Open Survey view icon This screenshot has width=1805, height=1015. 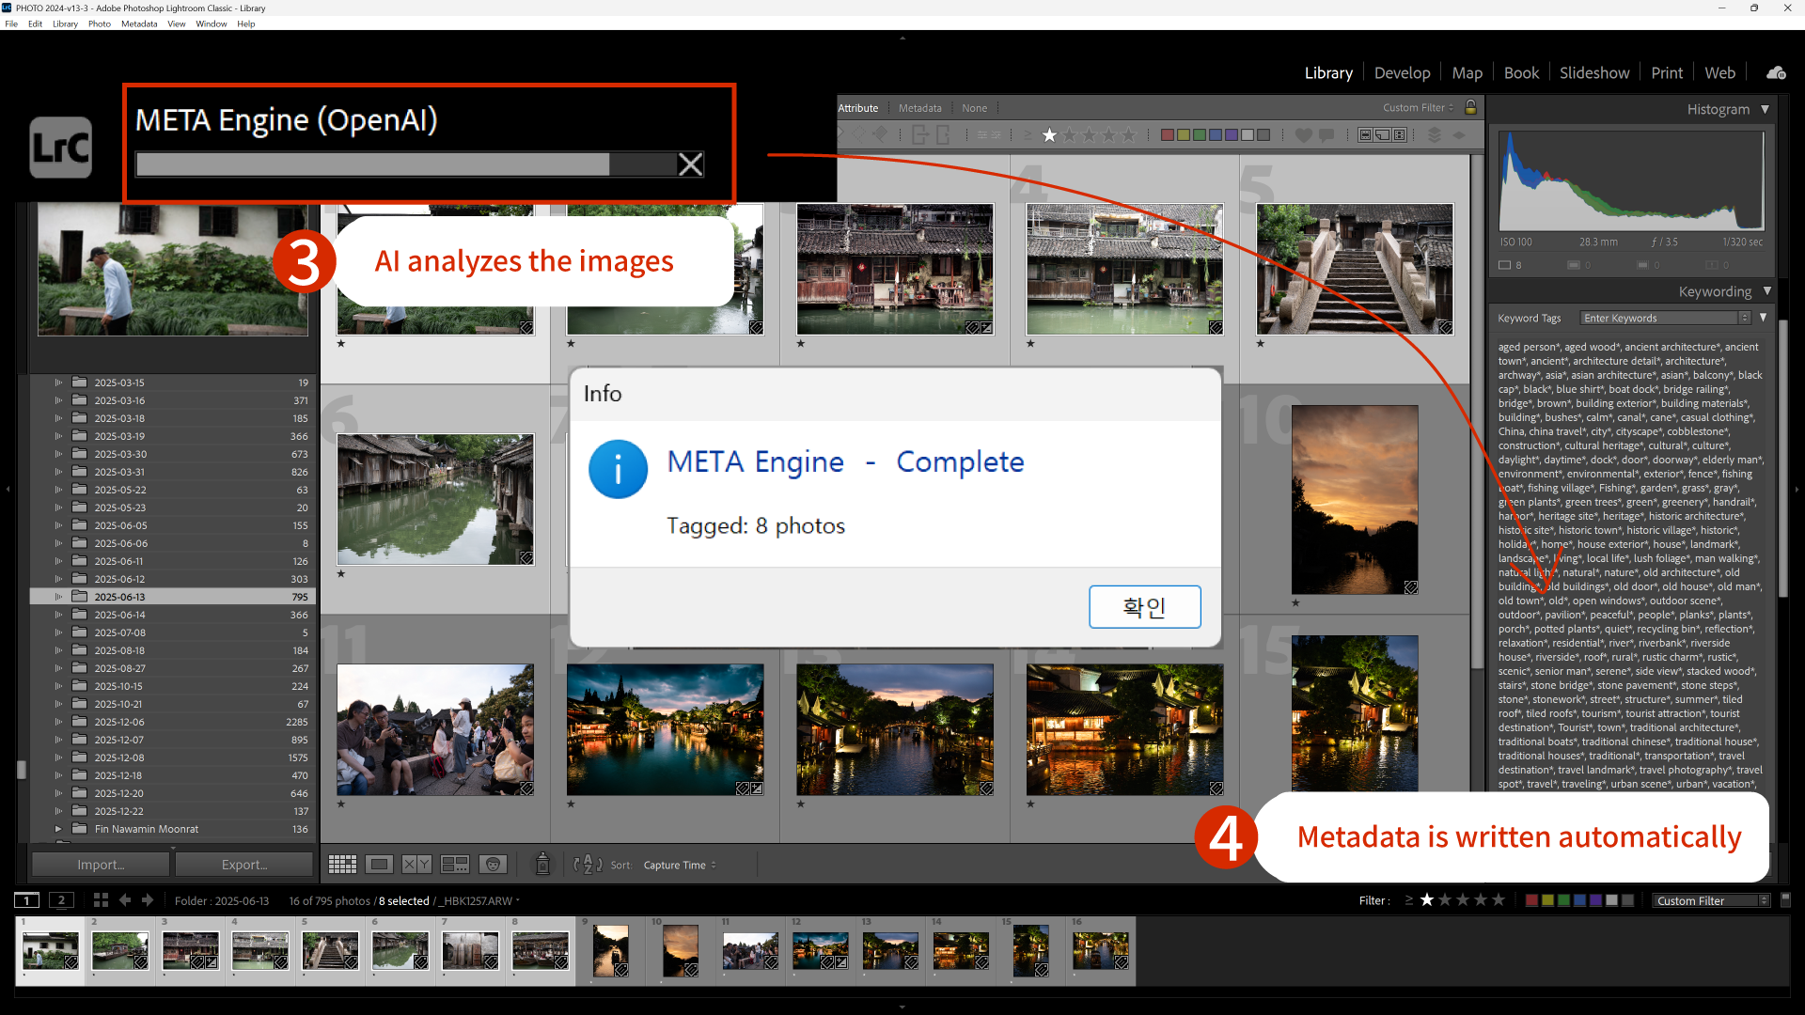pyautogui.click(x=455, y=865)
